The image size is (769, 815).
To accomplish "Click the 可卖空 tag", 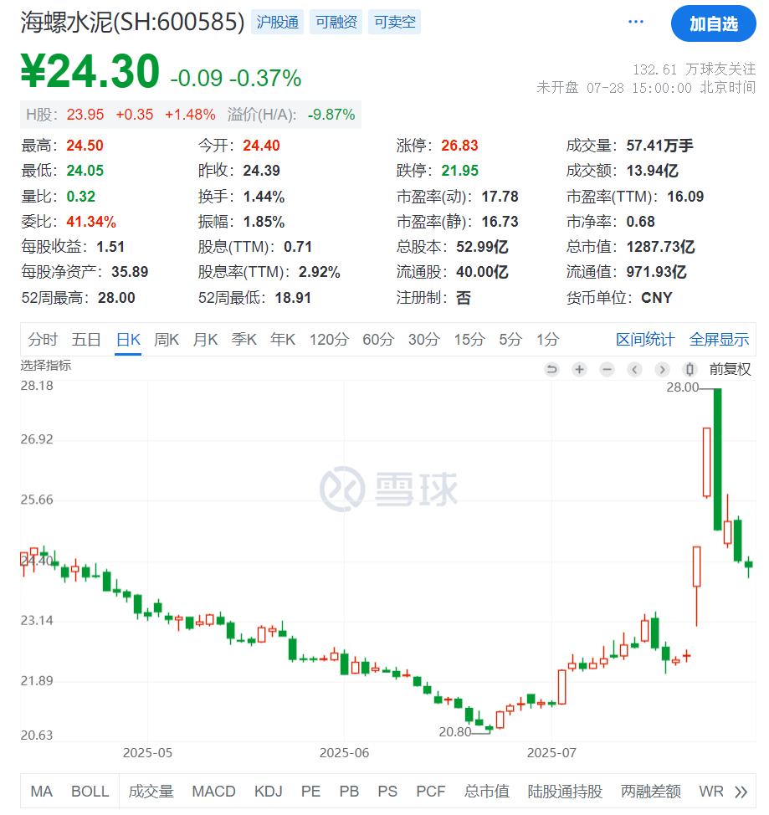I will tap(395, 22).
